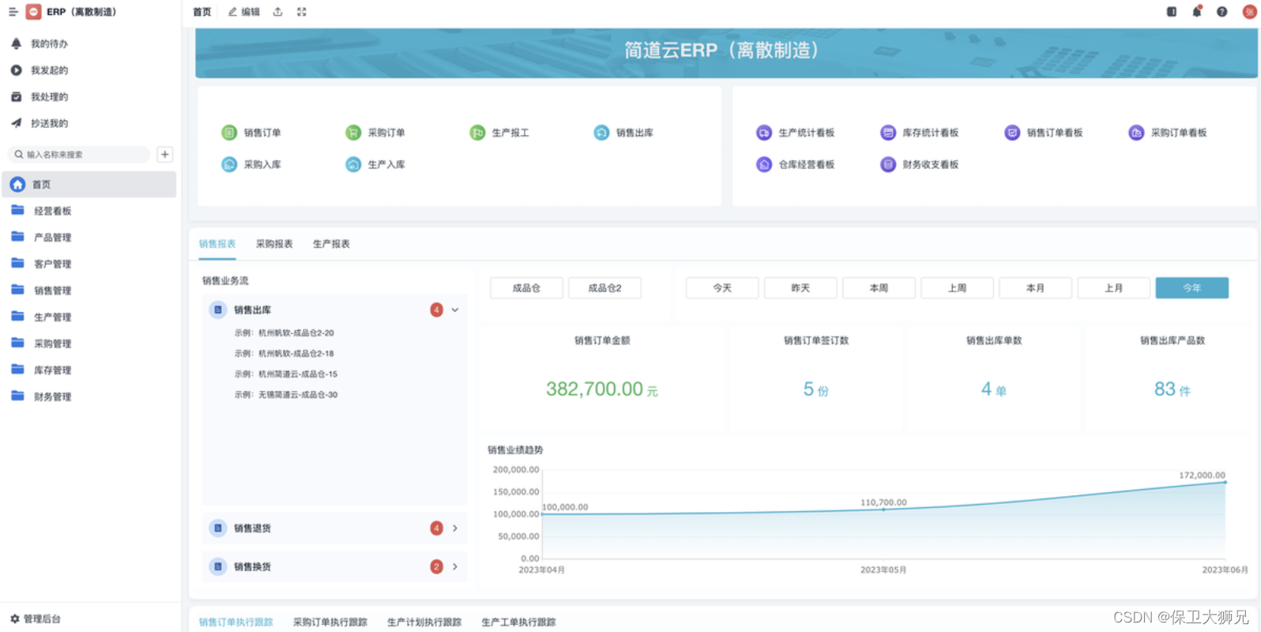
Task: Open the notification bell in top right
Action: coord(1197,12)
